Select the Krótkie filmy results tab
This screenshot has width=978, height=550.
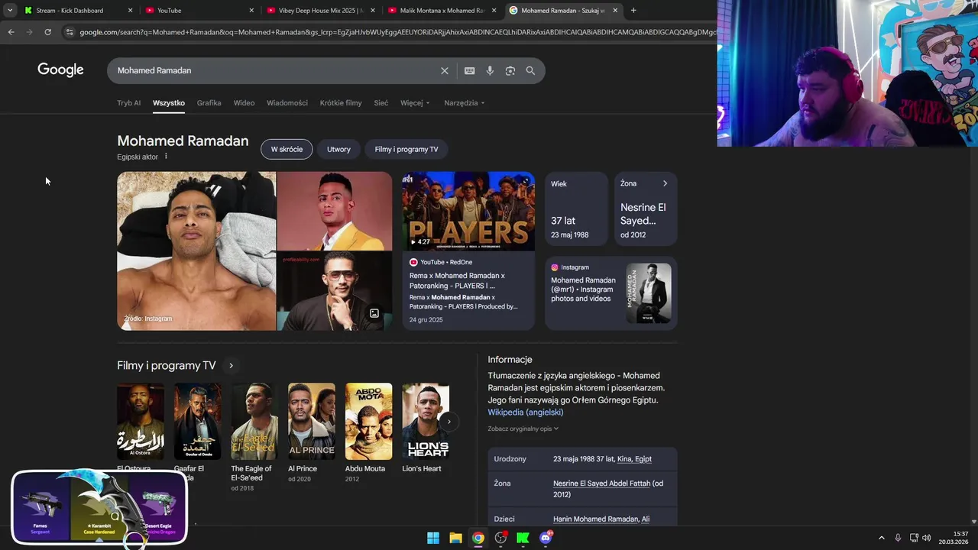pyautogui.click(x=341, y=102)
